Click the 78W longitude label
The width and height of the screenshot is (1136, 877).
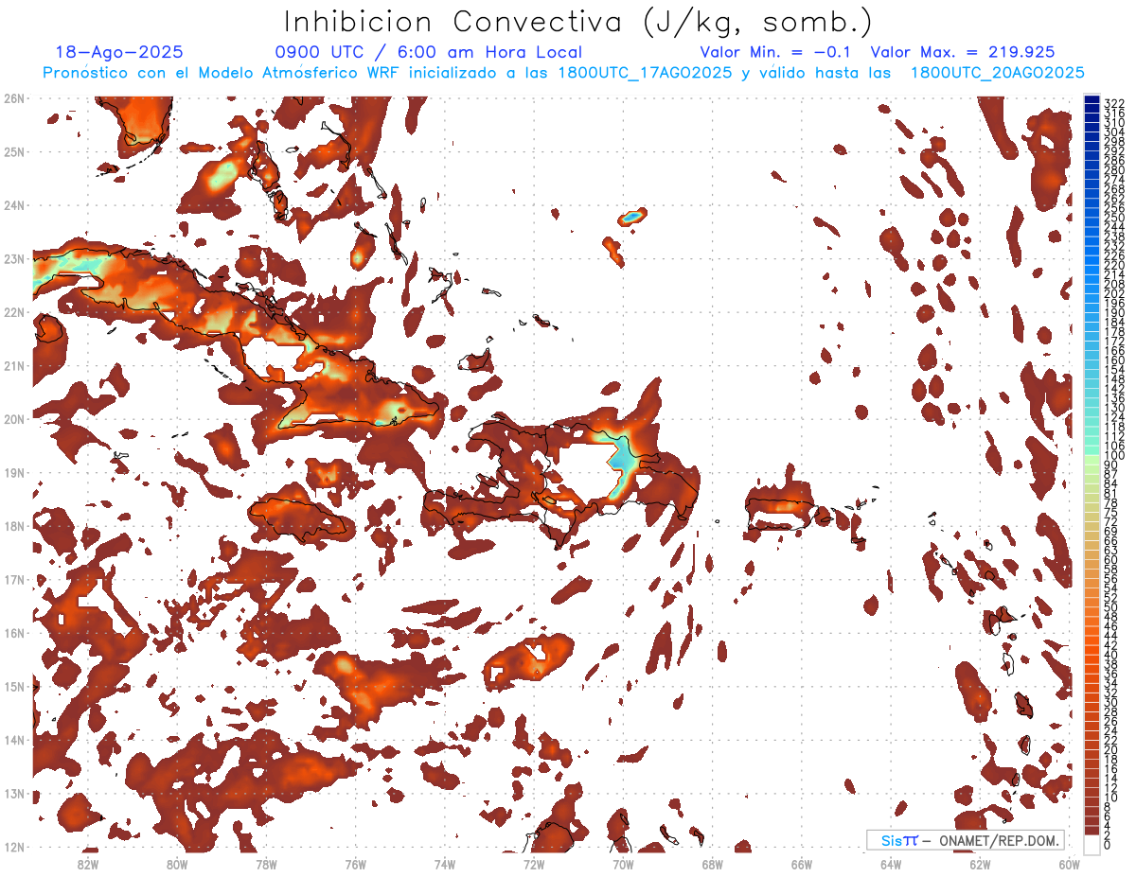coord(266,864)
